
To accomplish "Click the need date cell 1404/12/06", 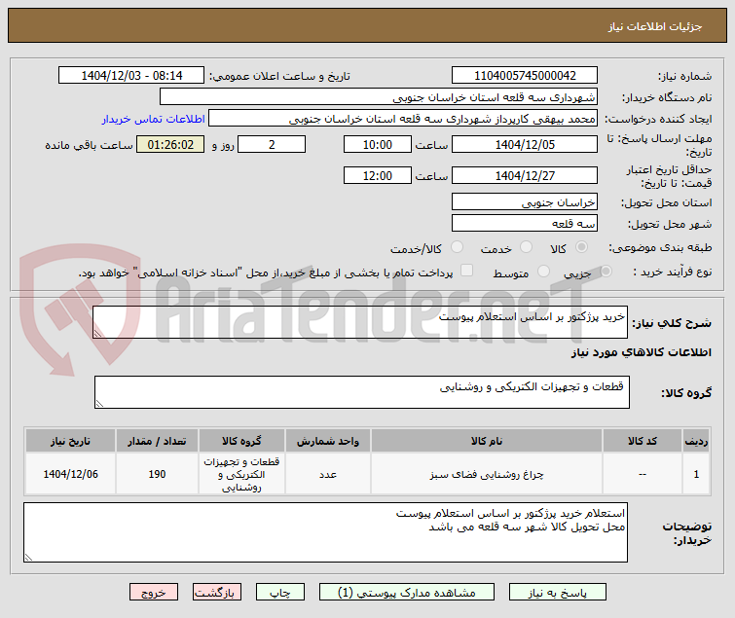I will [70, 474].
